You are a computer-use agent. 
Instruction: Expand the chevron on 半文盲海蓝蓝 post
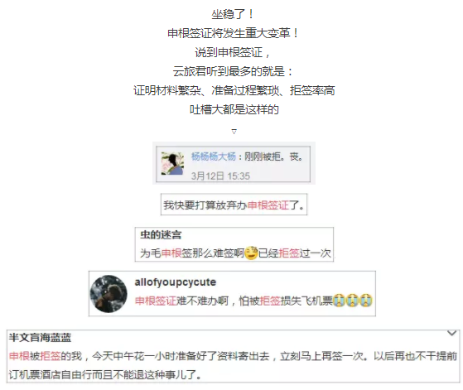451,334
